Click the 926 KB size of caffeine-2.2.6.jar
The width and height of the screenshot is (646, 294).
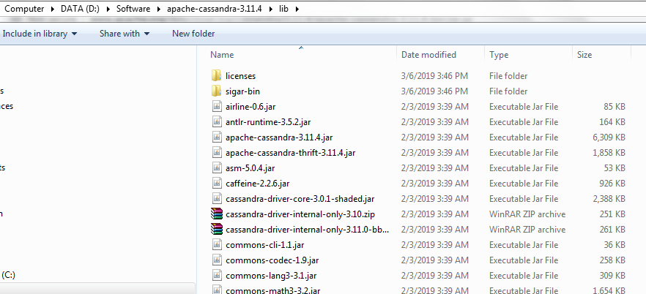(x=612, y=184)
